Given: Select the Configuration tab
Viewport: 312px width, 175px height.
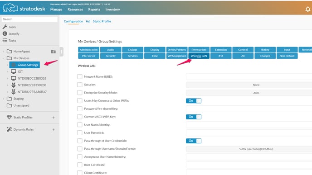Looking at the screenshot, I should pyautogui.click(x=73, y=21).
